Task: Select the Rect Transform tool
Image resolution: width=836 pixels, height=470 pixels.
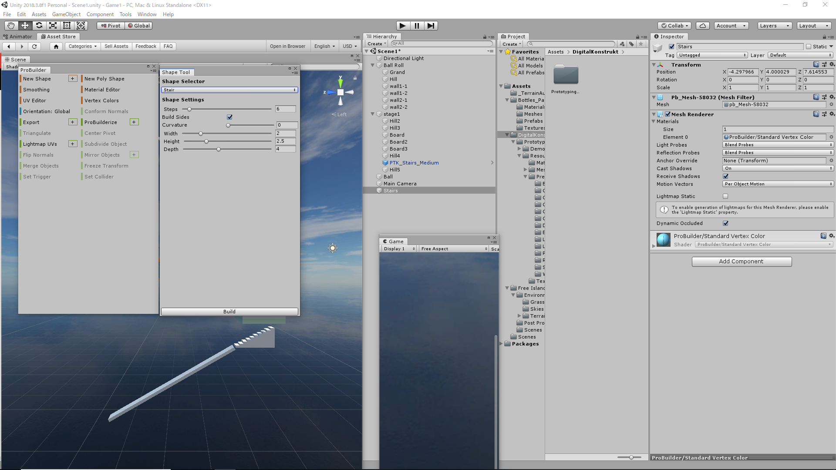Action: (x=67, y=26)
